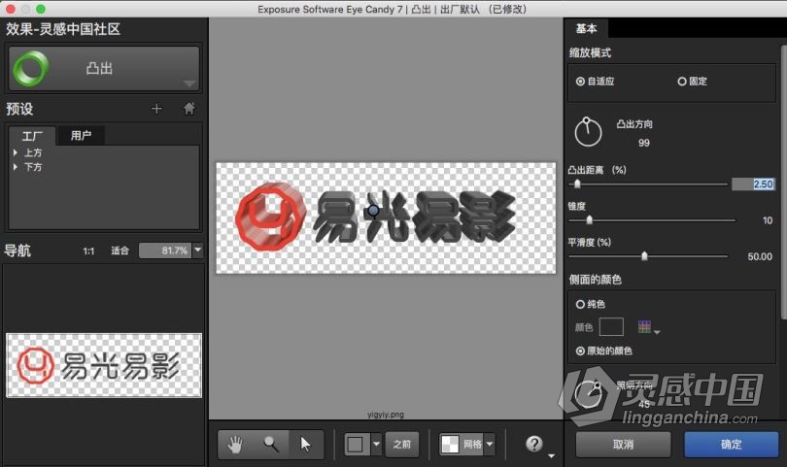Click the 1:1 zoom button

tap(88, 250)
